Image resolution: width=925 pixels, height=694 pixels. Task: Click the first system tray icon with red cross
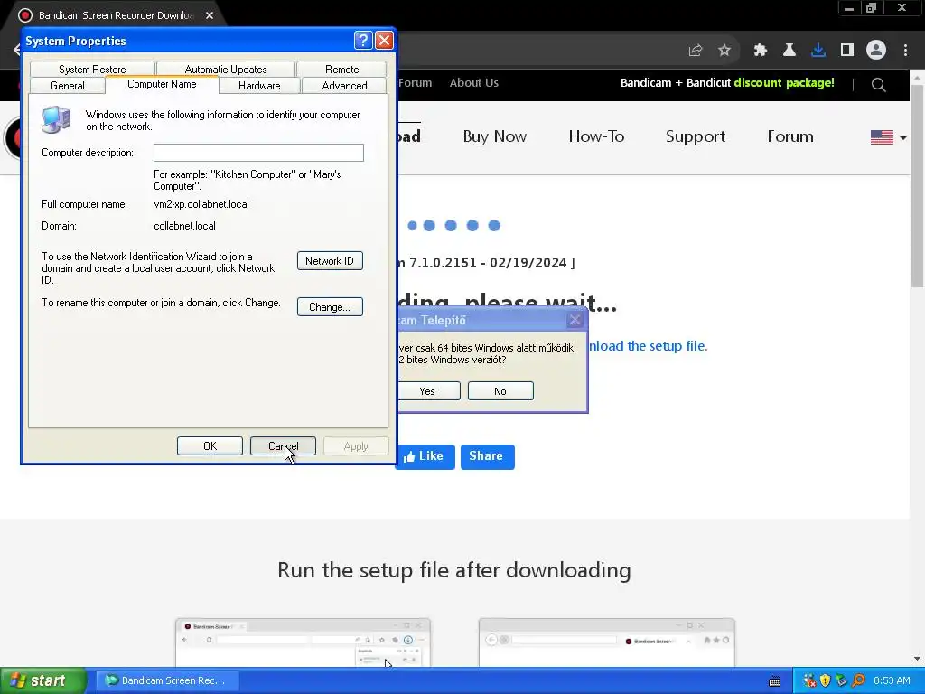[x=809, y=680]
